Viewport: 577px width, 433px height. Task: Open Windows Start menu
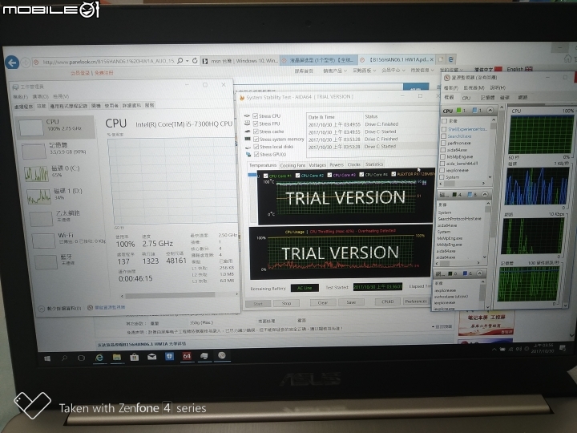coord(47,358)
